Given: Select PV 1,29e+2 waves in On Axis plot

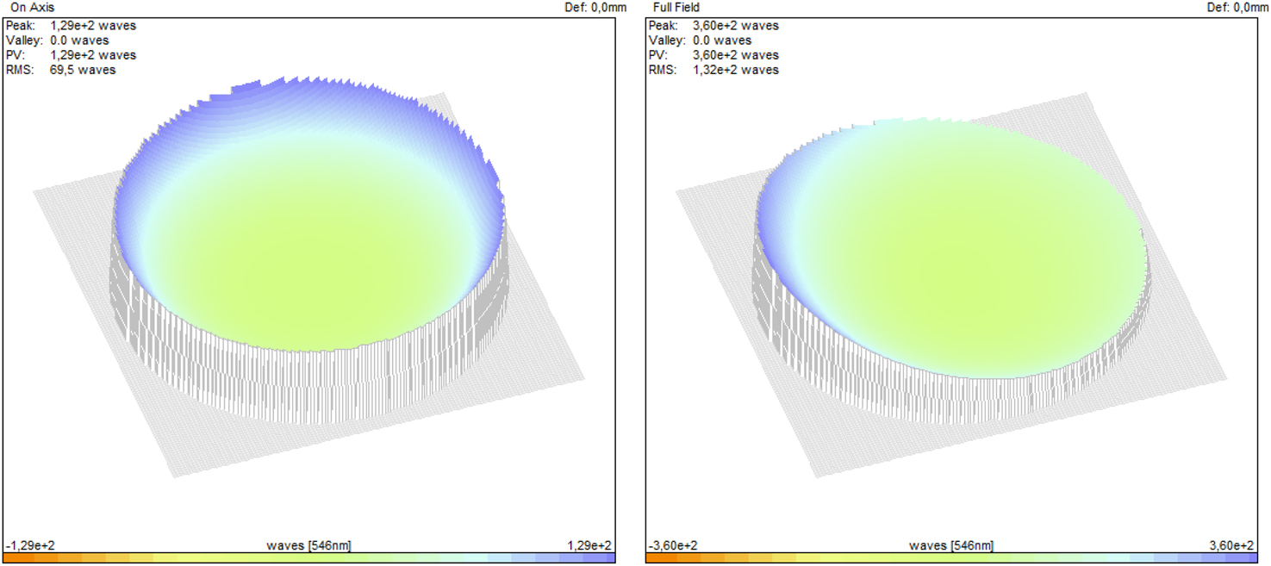Looking at the screenshot, I should pyautogui.click(x=71, y=55).
